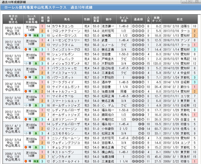
Task: Click the sunny weather icon in 2017/3/12 row
Action: [x=26, y=49]
